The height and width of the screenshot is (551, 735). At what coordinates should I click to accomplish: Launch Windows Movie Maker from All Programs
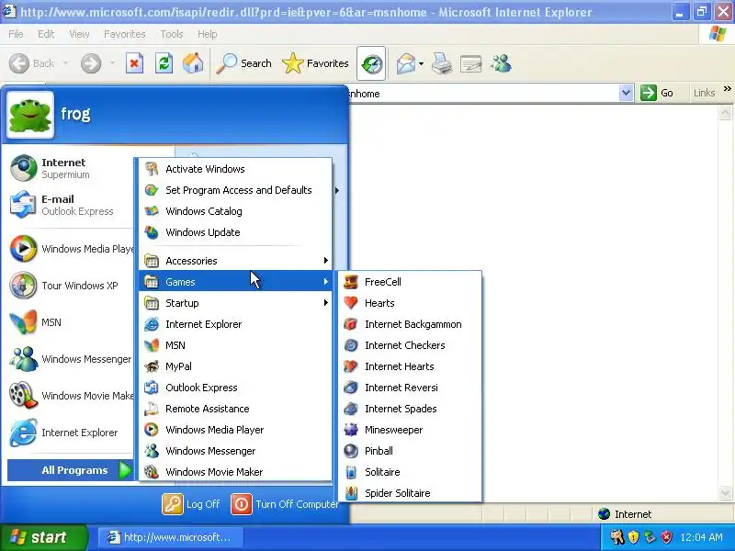[x=235, y=471]
